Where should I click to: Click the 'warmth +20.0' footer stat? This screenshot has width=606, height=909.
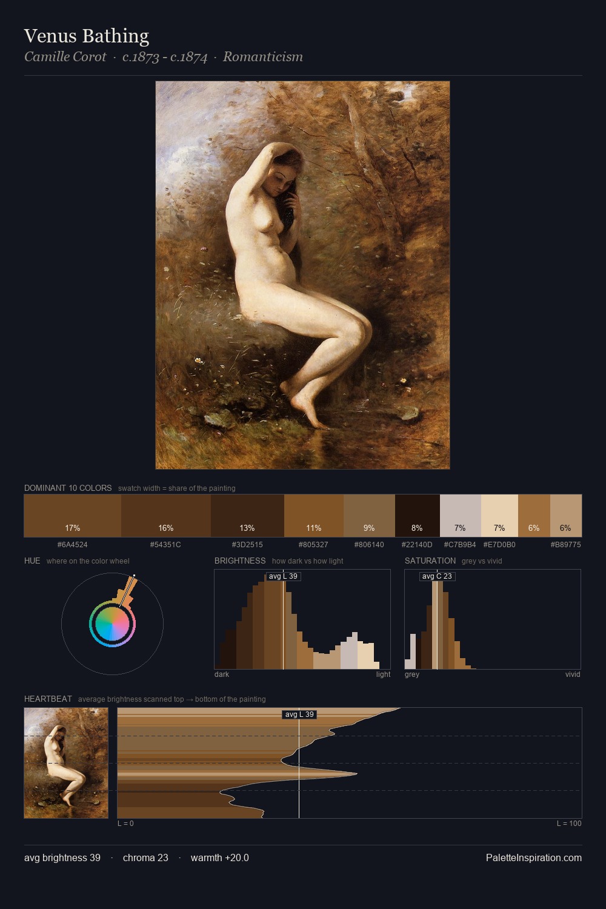tap(220, 857)
